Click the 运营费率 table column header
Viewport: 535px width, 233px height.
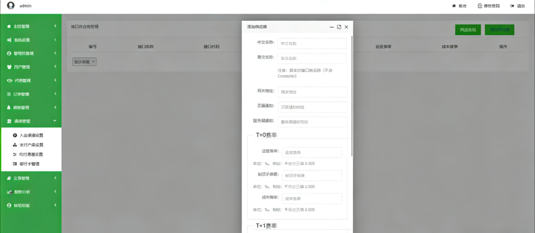pyautogui.click(x=383, y=47)
